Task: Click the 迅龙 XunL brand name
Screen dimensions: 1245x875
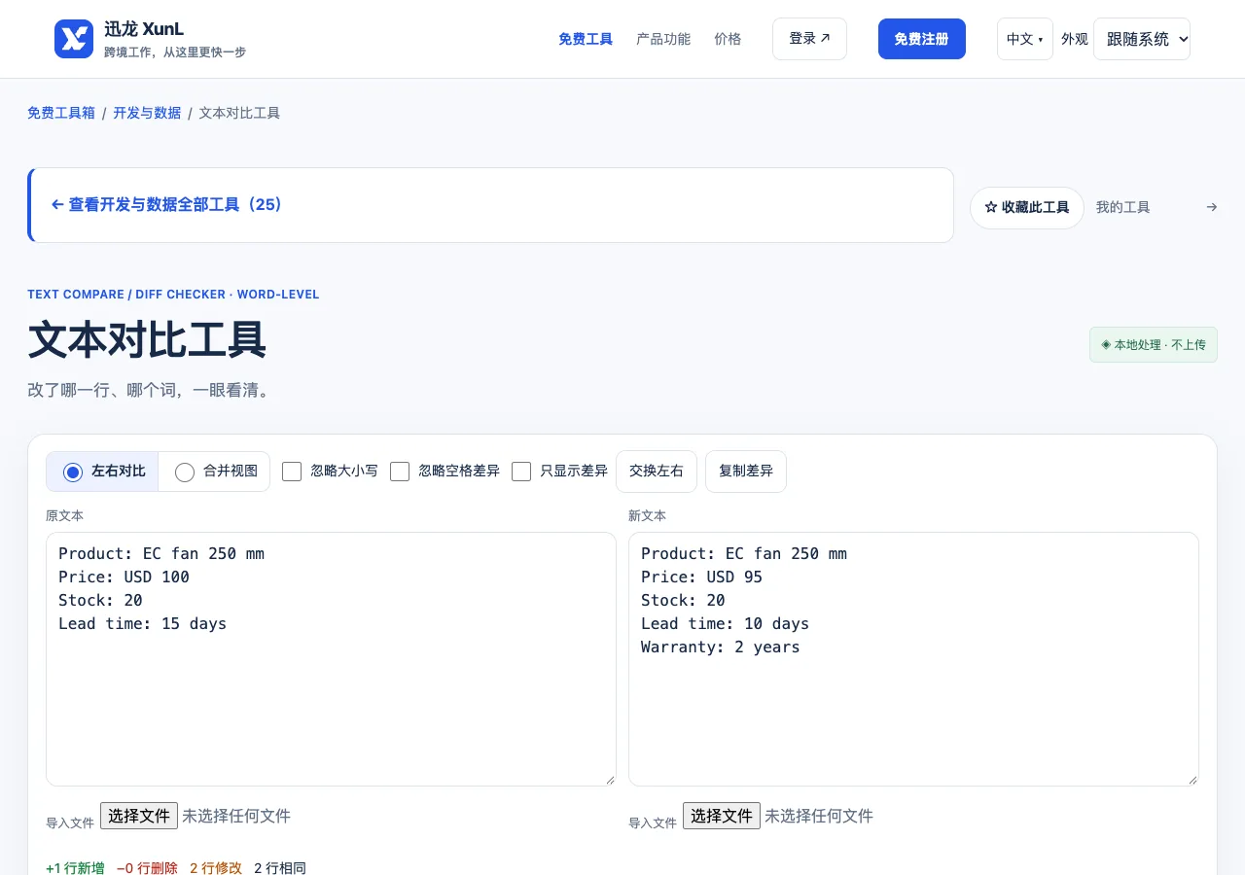Action: [x=144, y=29]
